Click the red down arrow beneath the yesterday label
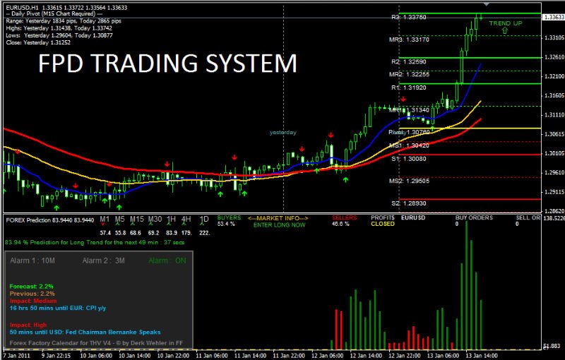Image resolution: width=565 pixels, height=360 pixels. click(302, 149)
